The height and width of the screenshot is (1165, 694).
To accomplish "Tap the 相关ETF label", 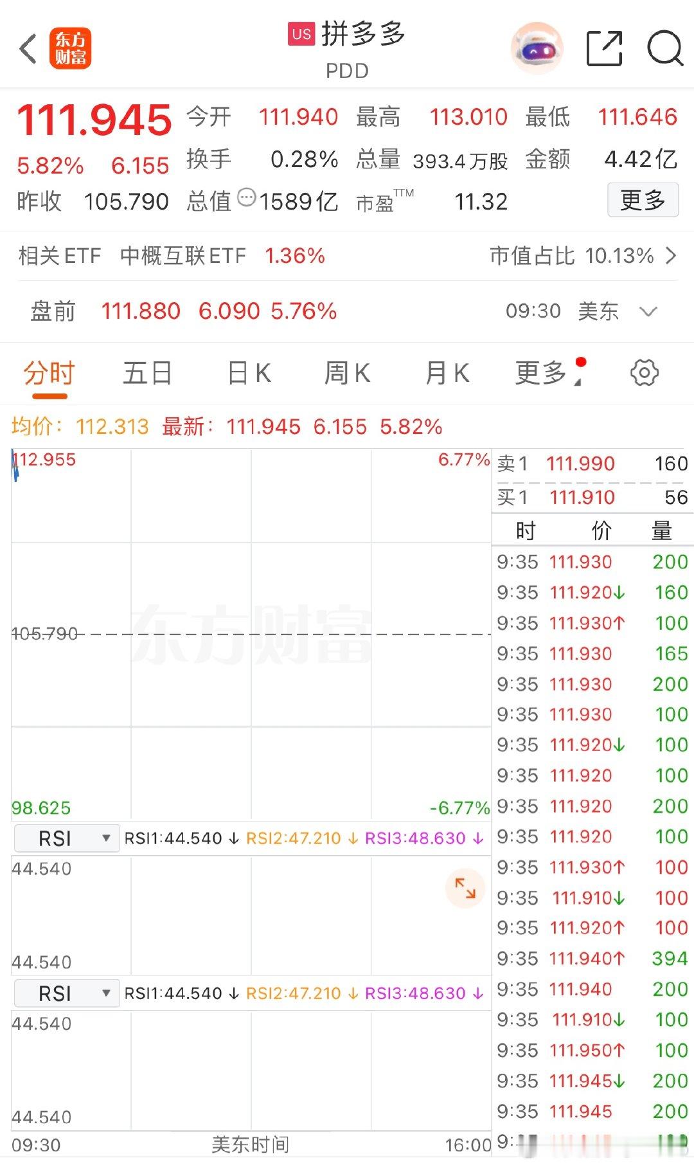I will [60, 256].
